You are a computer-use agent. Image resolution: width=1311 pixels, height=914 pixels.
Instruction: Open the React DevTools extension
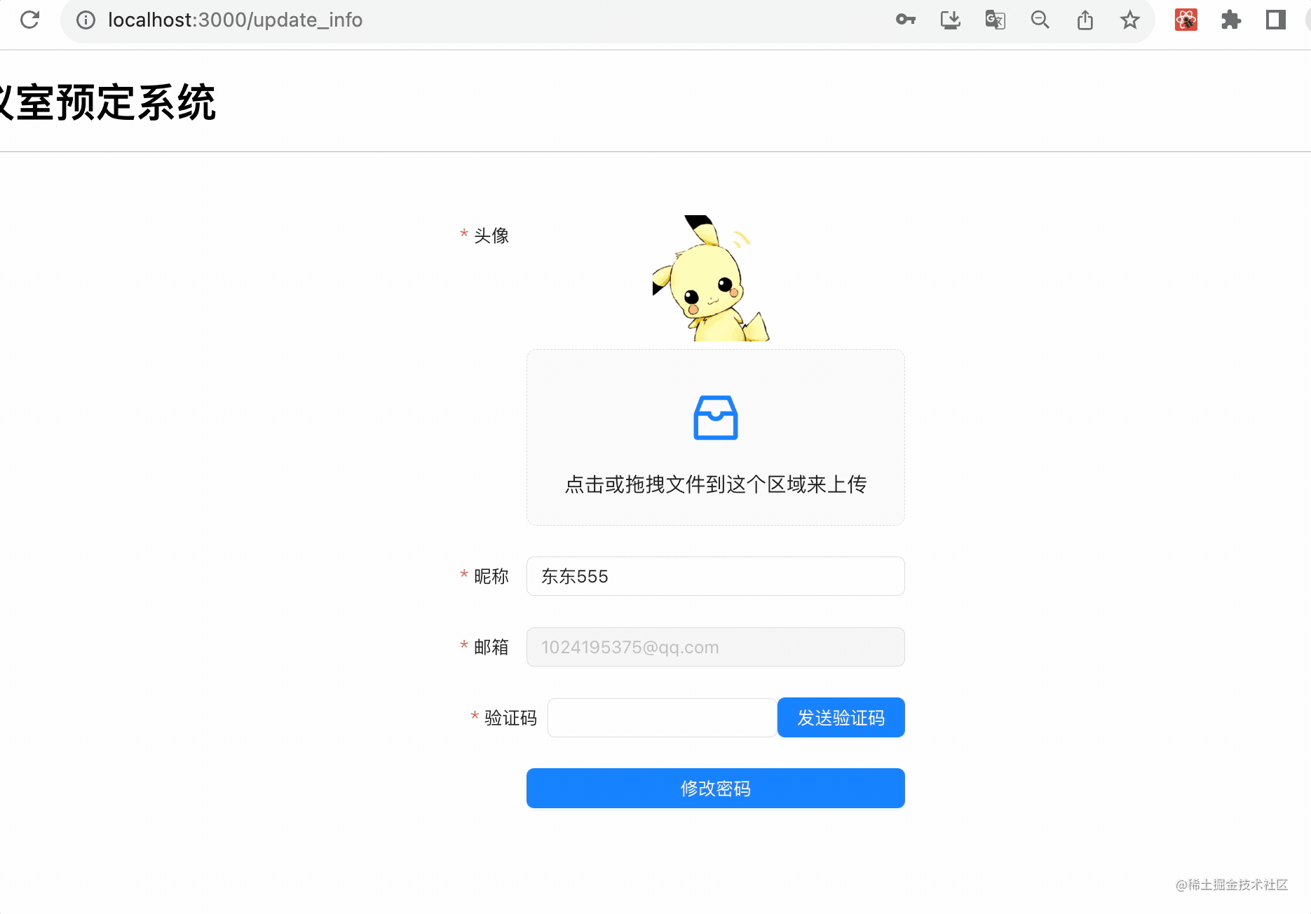point(1186,20)
